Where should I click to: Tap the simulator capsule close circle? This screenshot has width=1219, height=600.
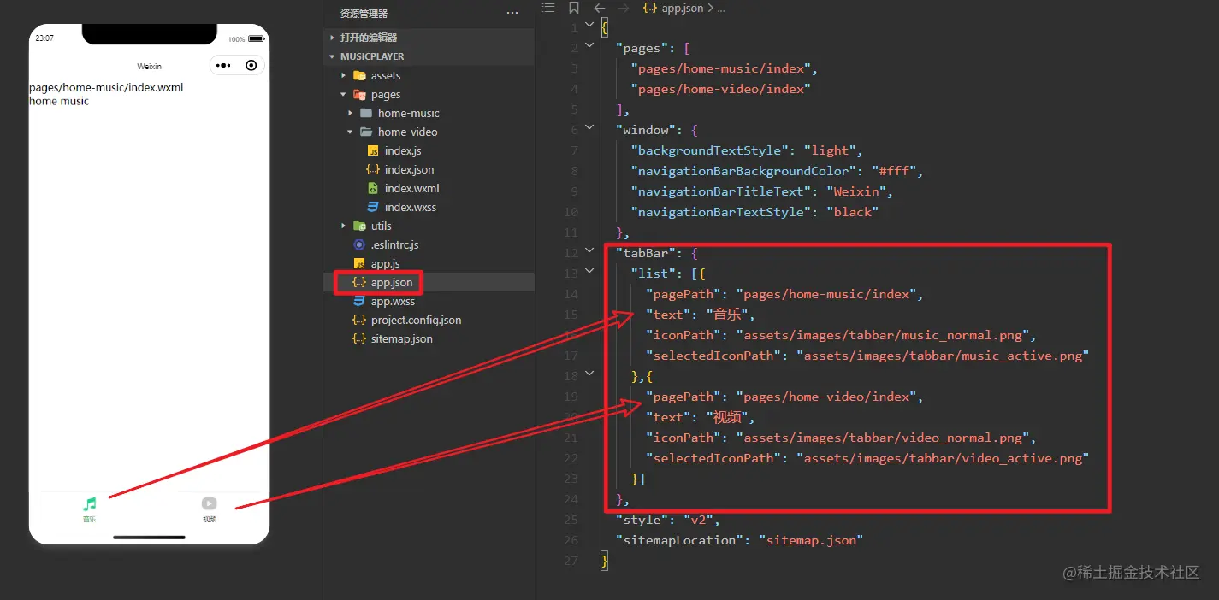click(x=251, y=66)
